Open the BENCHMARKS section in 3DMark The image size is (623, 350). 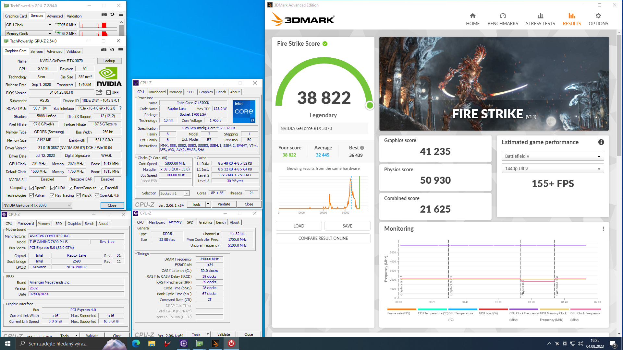tap(503, 19)
